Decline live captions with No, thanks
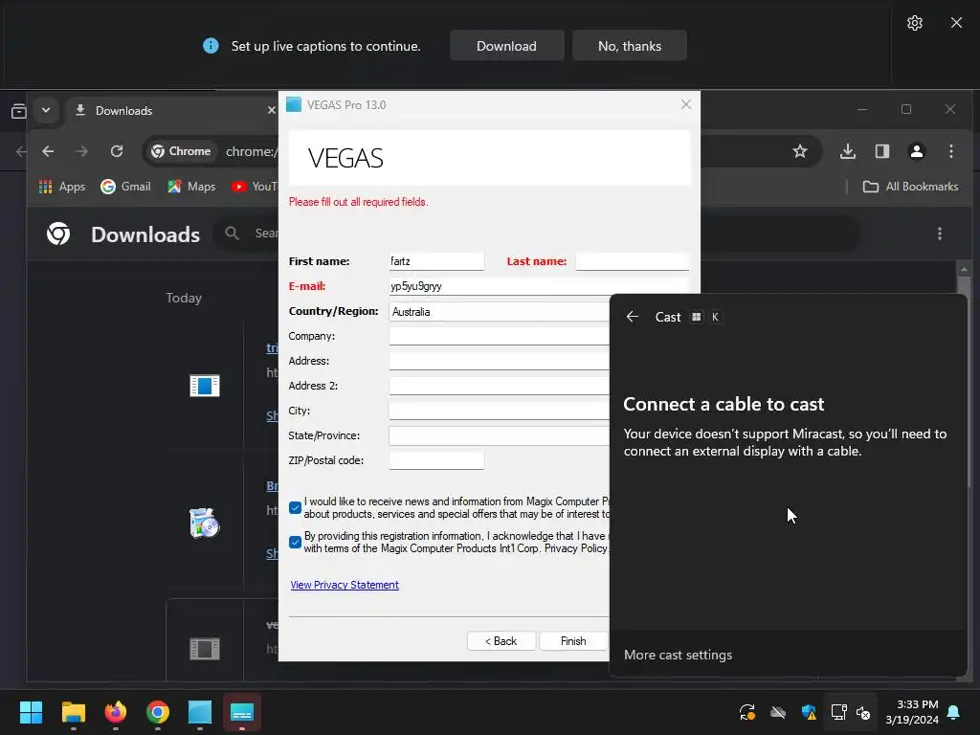The image size is (980, 735). [x=630, y=46]
